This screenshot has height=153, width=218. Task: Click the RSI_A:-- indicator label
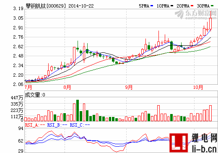pyautogui.click(x=35, y=125)
